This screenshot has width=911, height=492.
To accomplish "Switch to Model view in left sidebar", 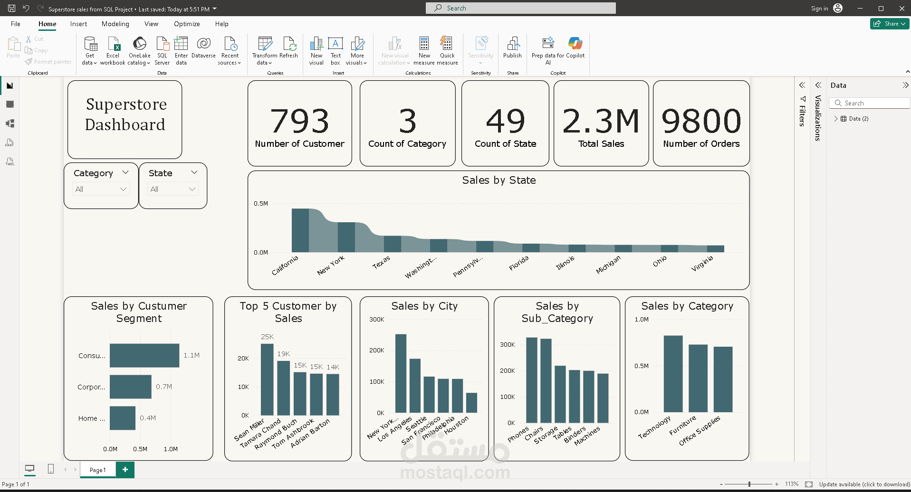I will [10, 123].
